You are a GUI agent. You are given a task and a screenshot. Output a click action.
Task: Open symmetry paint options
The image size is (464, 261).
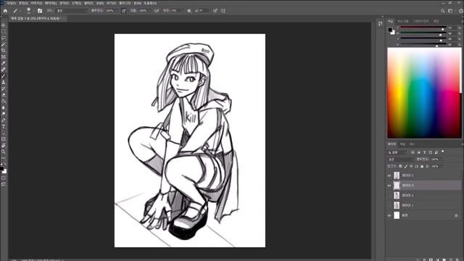(x=223, y=11)
